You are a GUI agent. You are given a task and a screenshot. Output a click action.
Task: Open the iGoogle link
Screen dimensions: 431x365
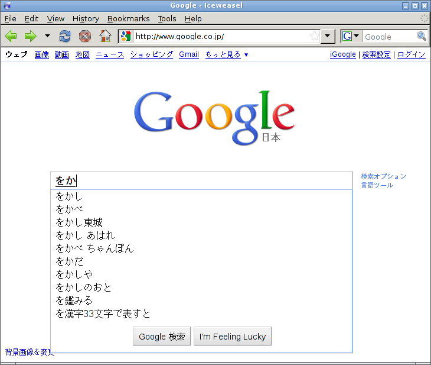pos(343,54)
